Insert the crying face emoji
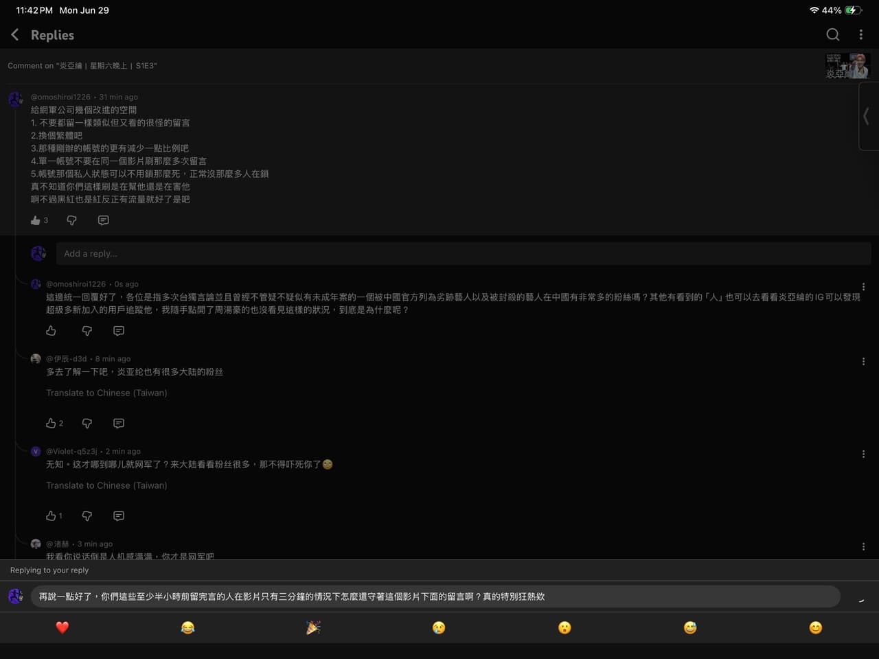Viewport: 879px width, 659px height. pos(439,627)
